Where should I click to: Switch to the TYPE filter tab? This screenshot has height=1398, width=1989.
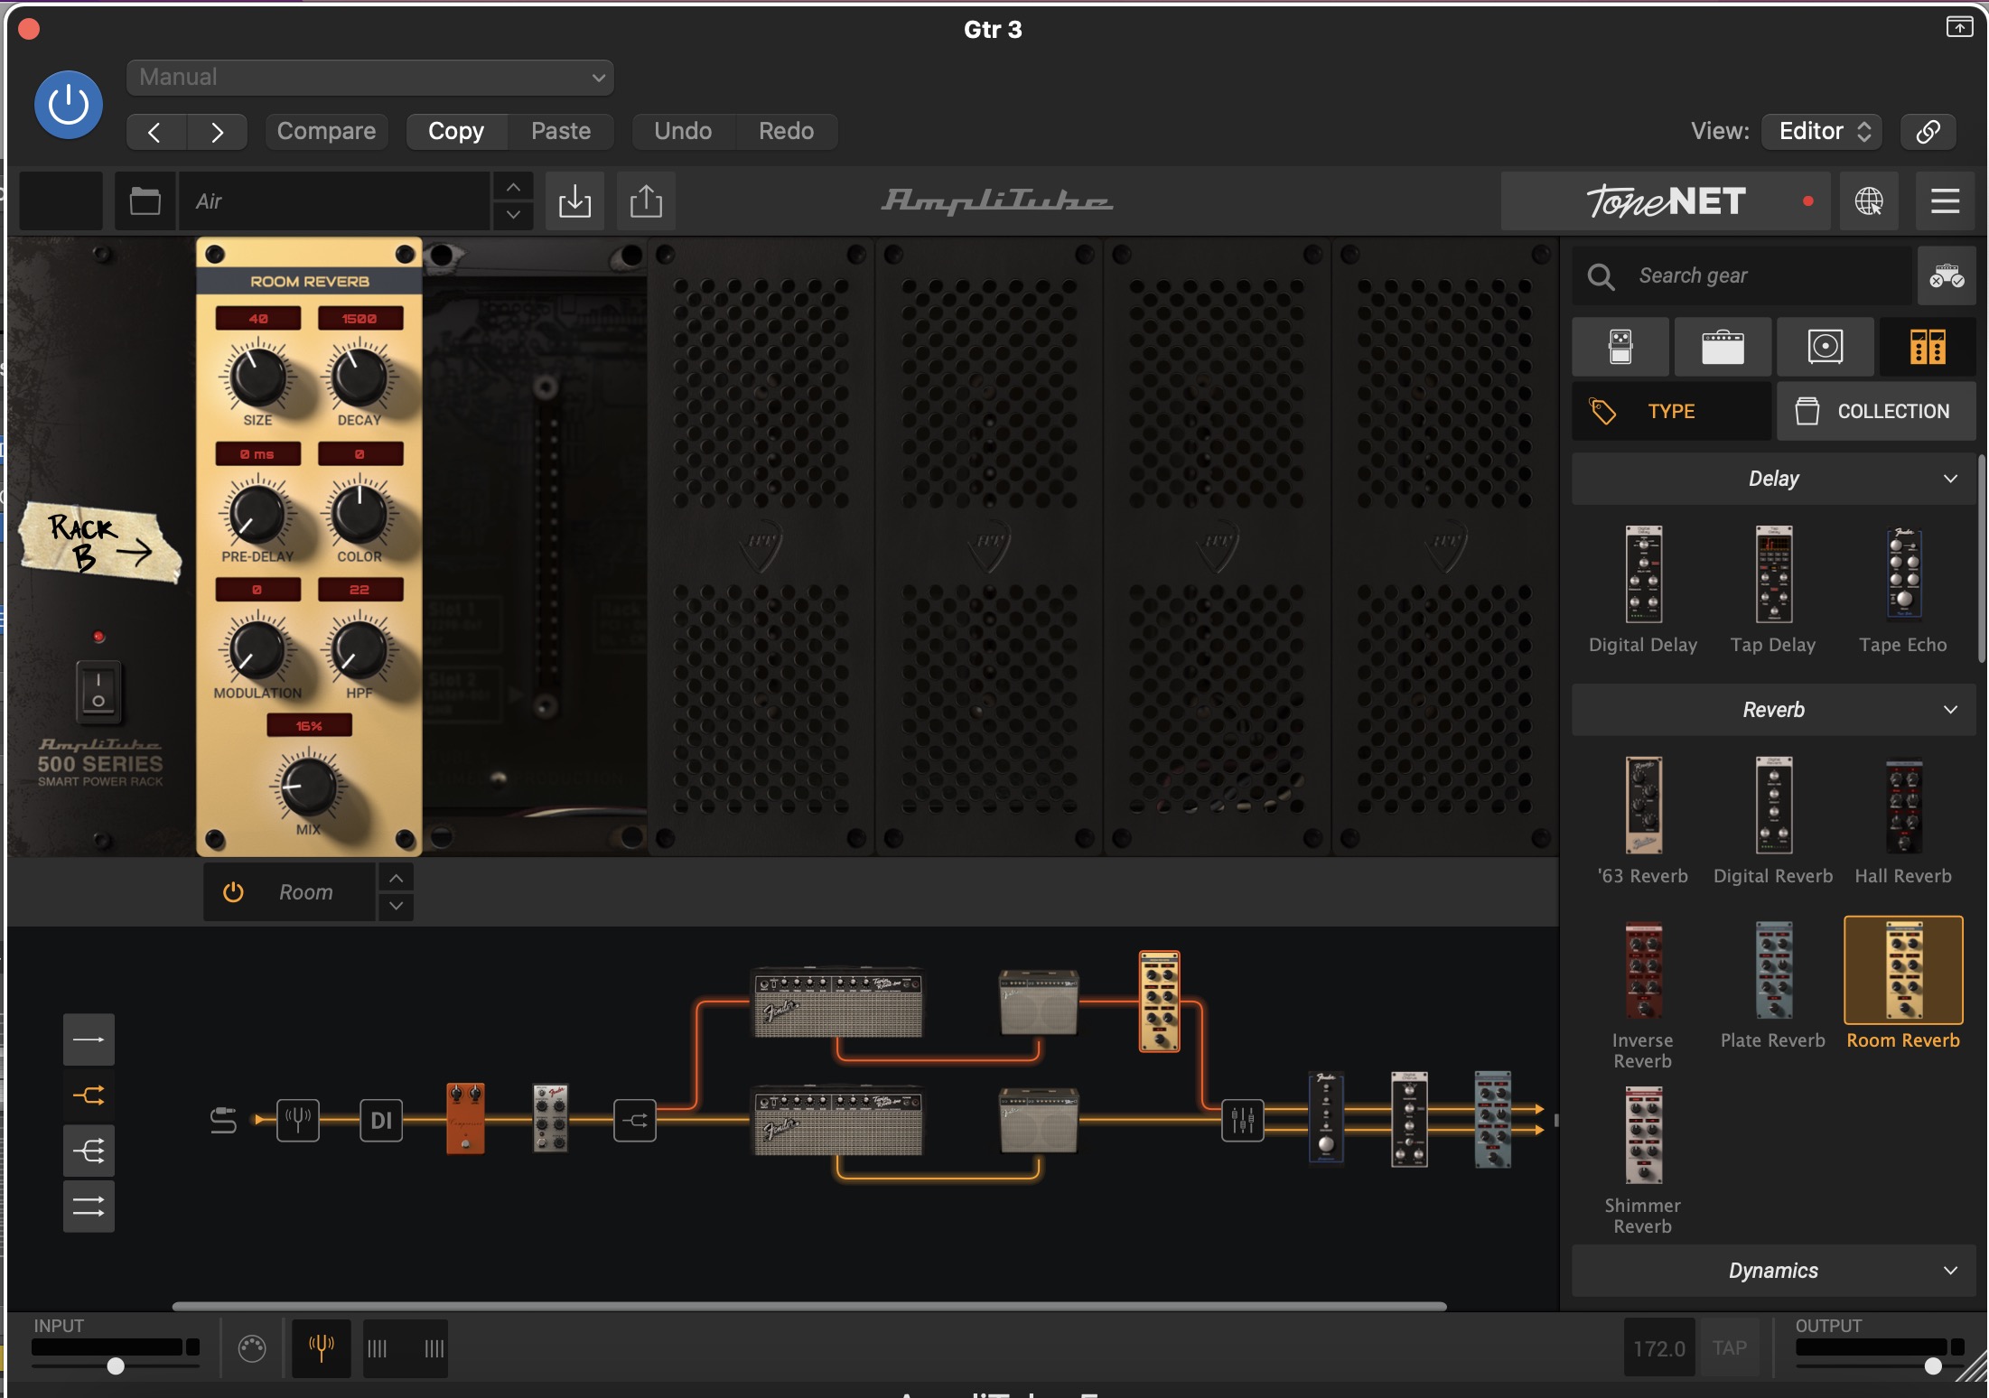click(1671, 411)
